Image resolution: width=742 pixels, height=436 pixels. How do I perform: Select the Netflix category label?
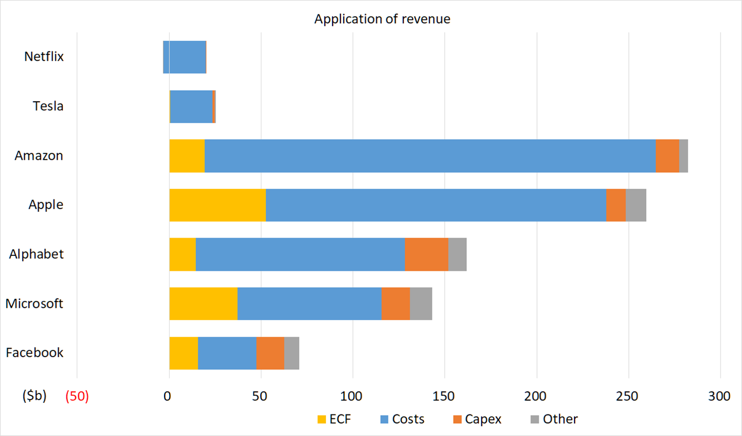coord(44,56)
